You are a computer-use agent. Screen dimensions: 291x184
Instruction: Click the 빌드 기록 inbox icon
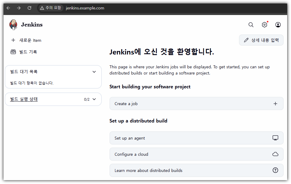click(13, 52)
